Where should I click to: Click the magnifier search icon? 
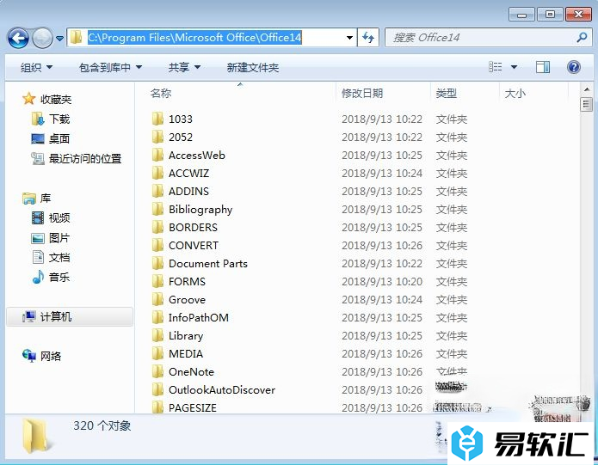[582, 37]
